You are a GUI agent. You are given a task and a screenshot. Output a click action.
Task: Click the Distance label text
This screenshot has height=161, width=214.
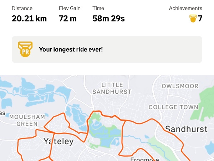click(22, 8)
